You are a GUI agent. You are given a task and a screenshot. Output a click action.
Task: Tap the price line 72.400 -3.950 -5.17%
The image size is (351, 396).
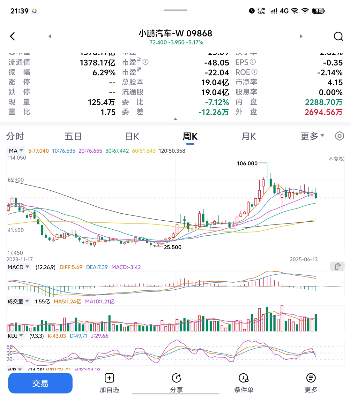[x=176, y=42]
